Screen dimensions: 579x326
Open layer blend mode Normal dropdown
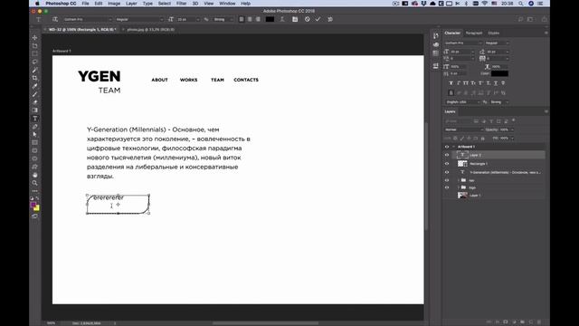tap(464, 129)
